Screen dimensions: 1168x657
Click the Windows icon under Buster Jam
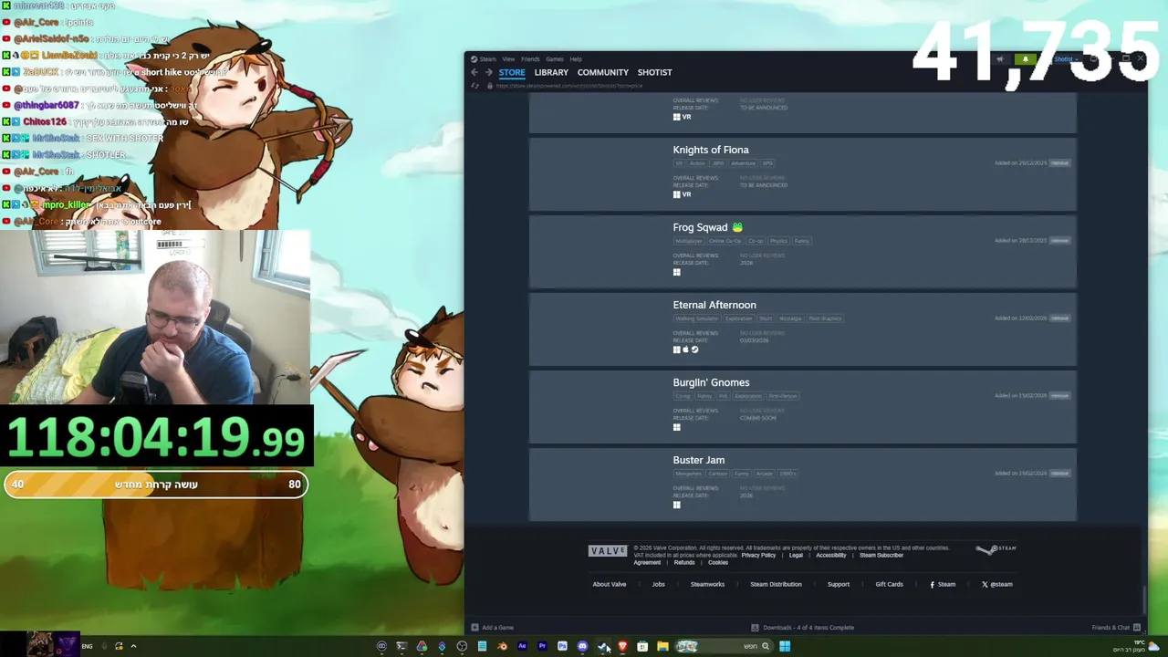tap(676, 505)
